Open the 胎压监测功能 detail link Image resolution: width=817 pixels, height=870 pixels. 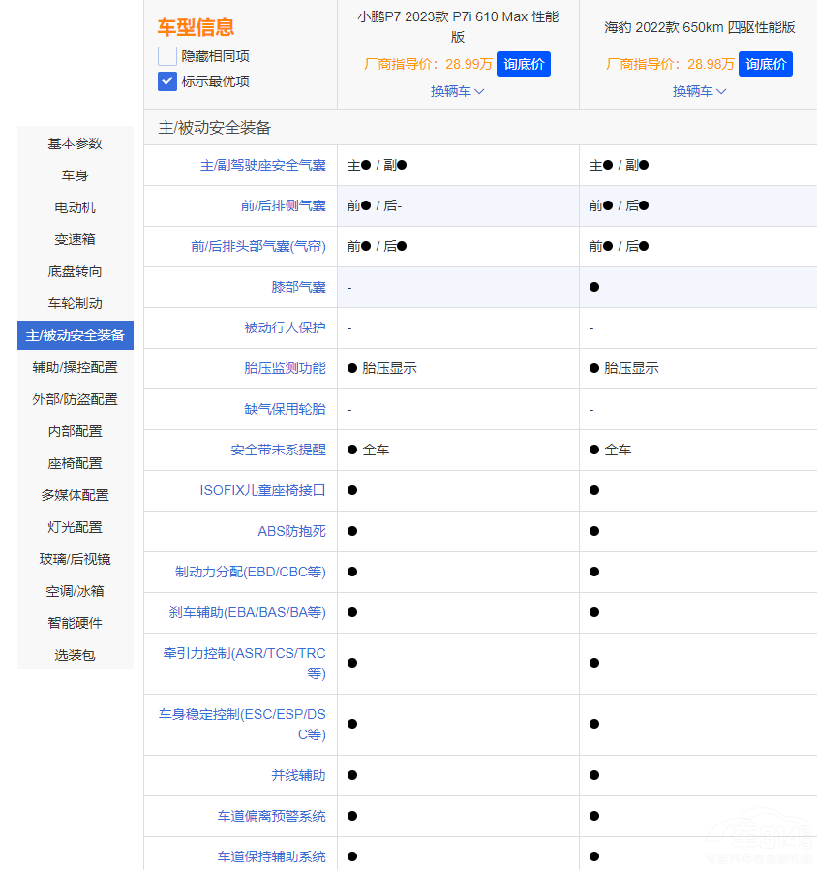[x=286, y=368]
